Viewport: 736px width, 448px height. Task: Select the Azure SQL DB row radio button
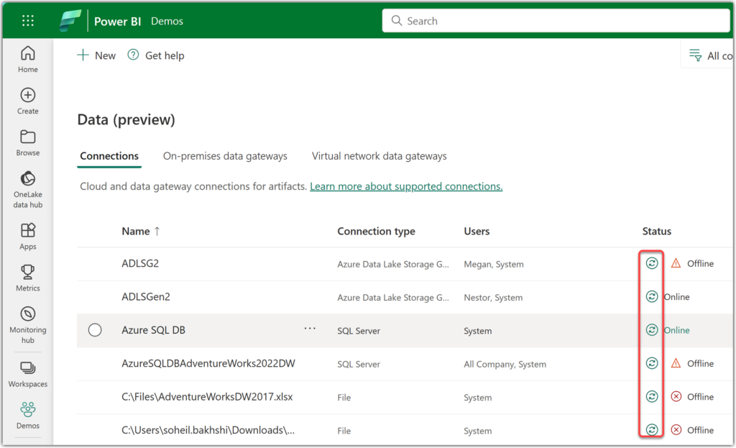[95, 330]
